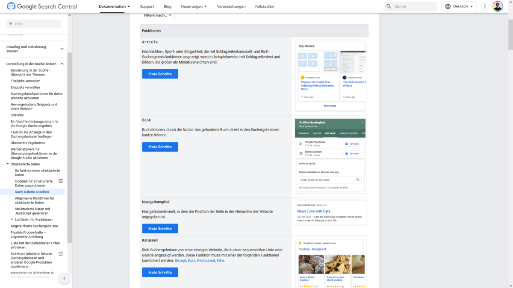Open the Fallstudien tab
Image resolution: width=513 pixels, height=288 pixels.
tap(265, 6)
